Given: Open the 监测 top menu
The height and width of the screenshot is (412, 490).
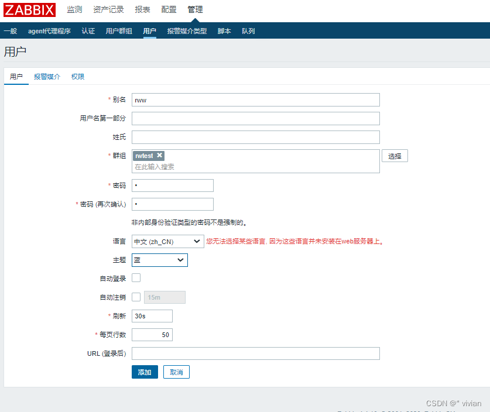Looking at the screenshot, I should point(74,10).
